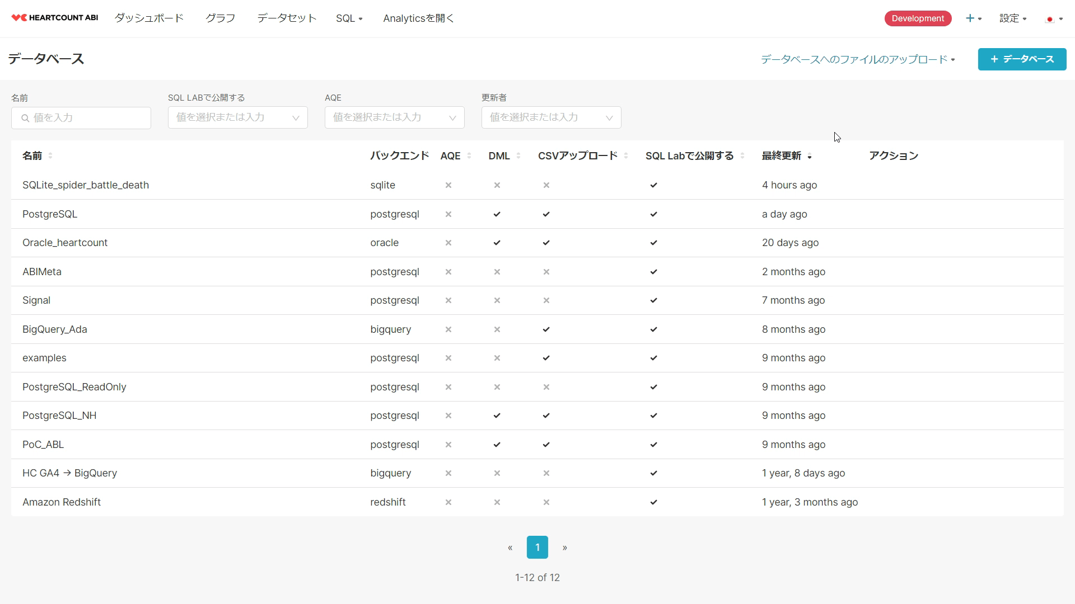Click the search magnifier in 名前 filter
This screenshot has width=1075, height=604.
[25, 118]
